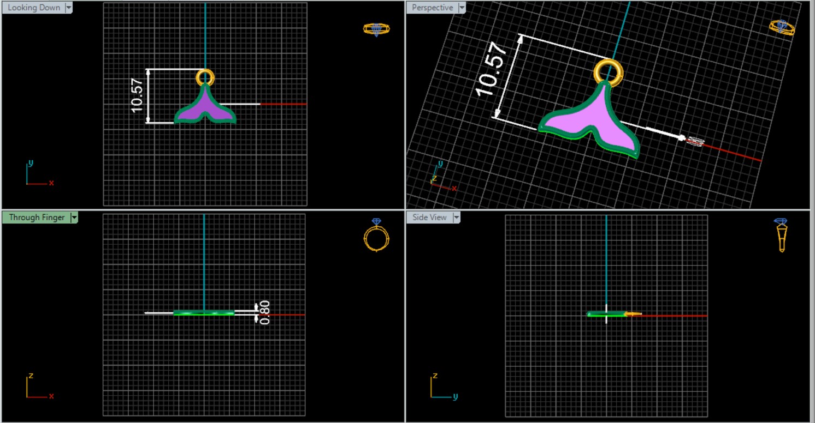Click the side ring icon in Side View viewport
Screen dimensions: 815x423
(x=782, y=235)
